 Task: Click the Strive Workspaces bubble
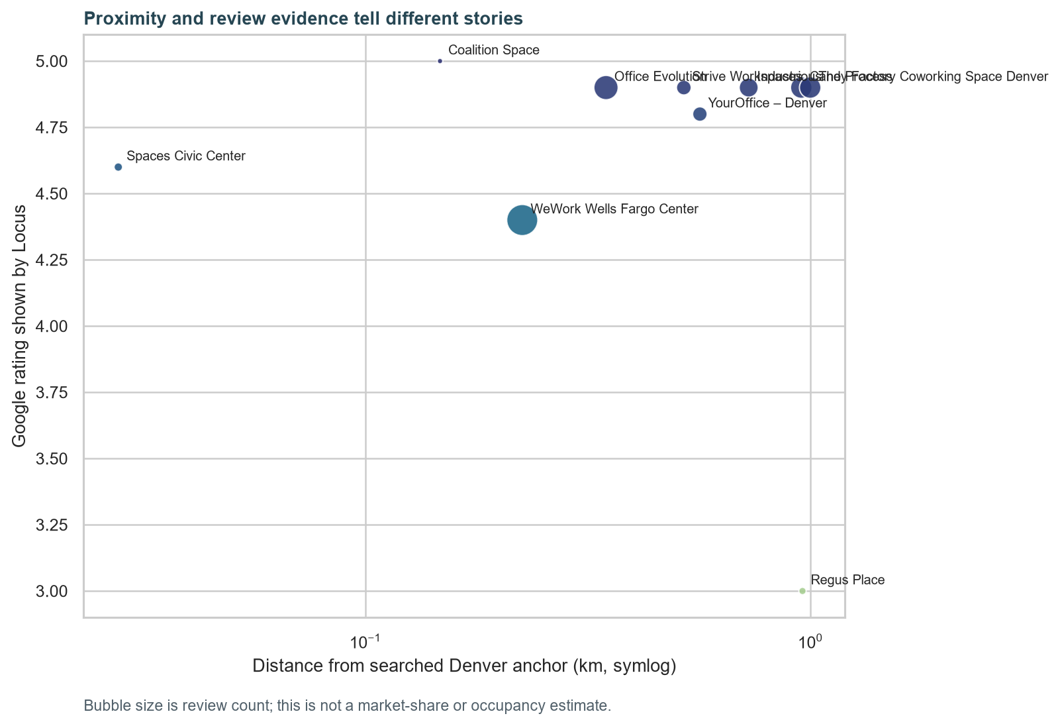click(x=684, y=87)
